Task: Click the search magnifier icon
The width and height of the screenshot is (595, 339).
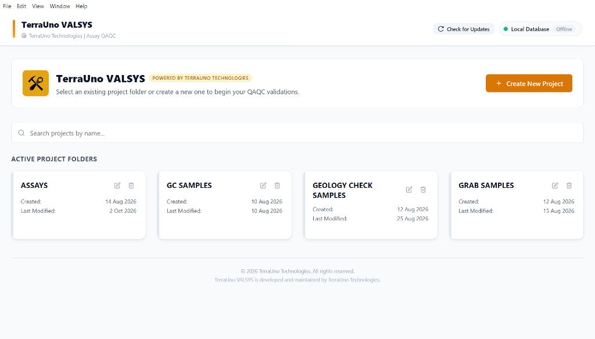Action: pos(21,133)
